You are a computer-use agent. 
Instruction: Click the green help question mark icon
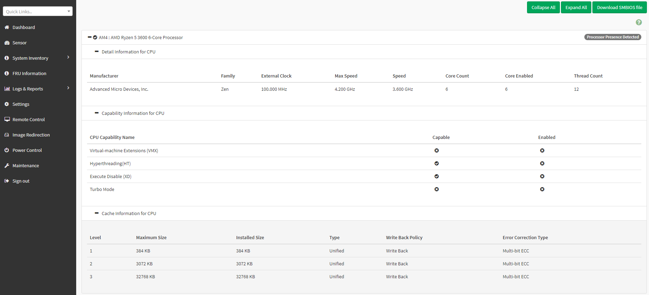point(639,22)
